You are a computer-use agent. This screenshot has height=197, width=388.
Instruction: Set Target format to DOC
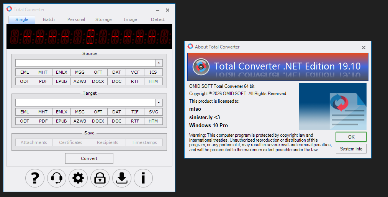[x=116, y=121]
